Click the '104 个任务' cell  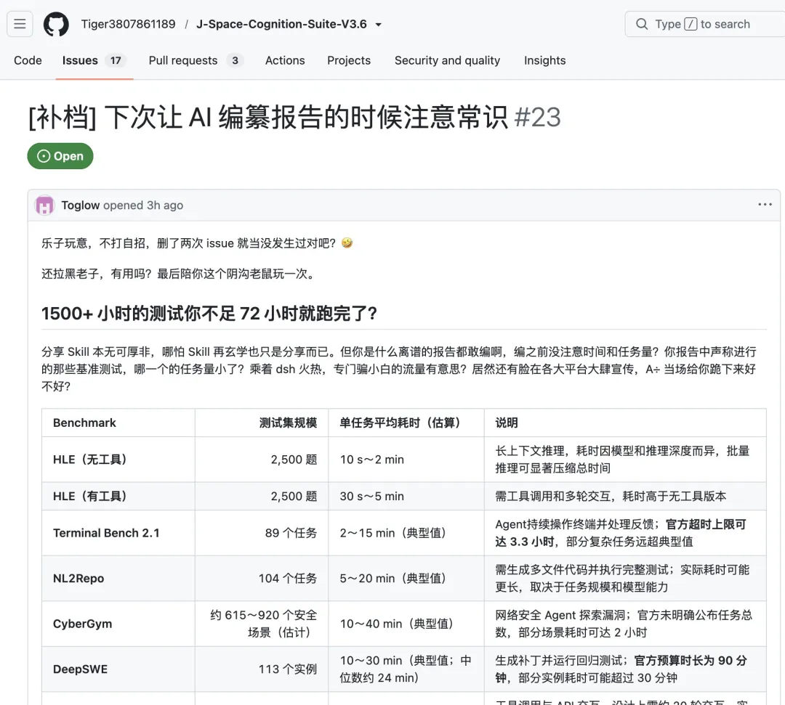[262, 579]
